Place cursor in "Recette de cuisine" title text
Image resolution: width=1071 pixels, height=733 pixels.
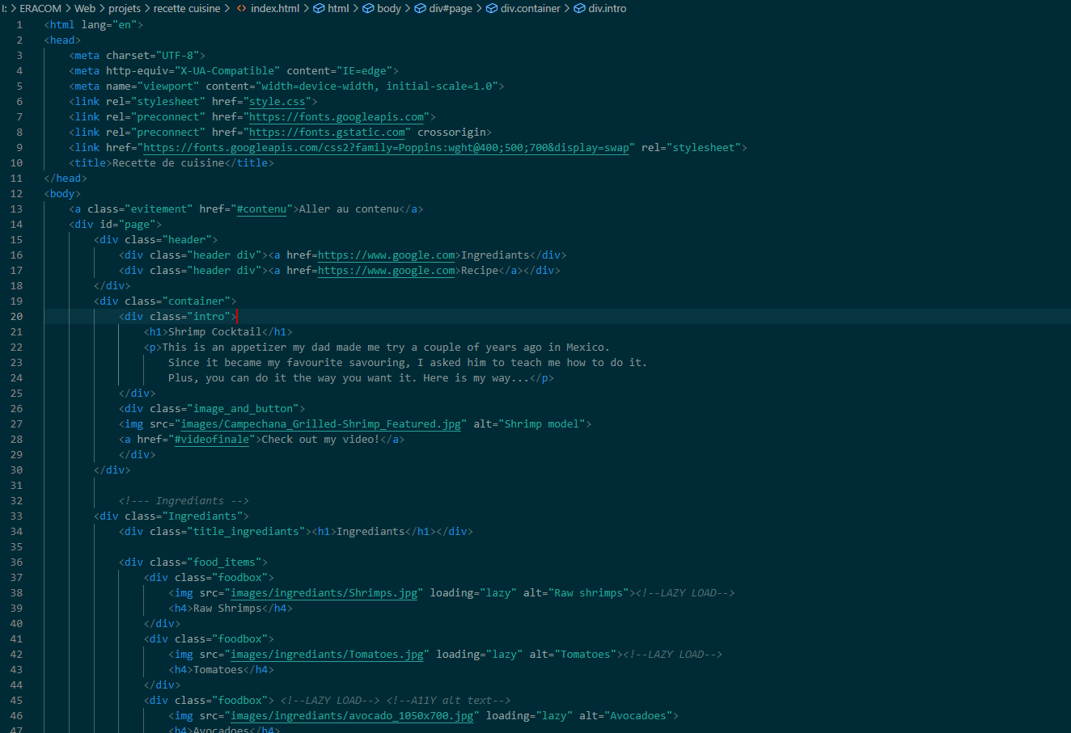pyautogui.click(x=168, y=163)
